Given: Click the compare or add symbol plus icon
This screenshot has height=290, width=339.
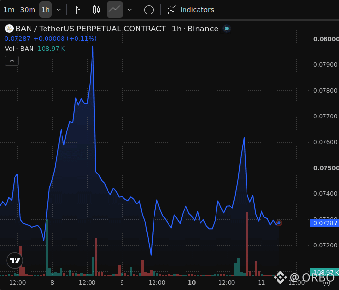Looking at the screenshot, I should pos(149,10).
